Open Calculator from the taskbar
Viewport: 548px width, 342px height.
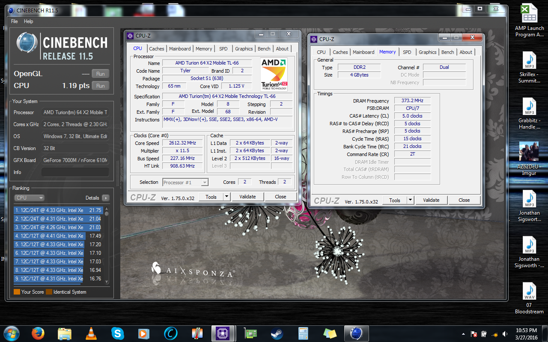[x=303, y=333]
